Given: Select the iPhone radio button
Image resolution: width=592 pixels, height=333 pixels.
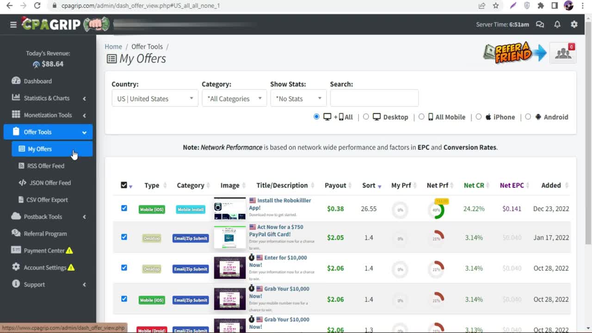Looking at the screenshot, I should (x=479, y=117).
